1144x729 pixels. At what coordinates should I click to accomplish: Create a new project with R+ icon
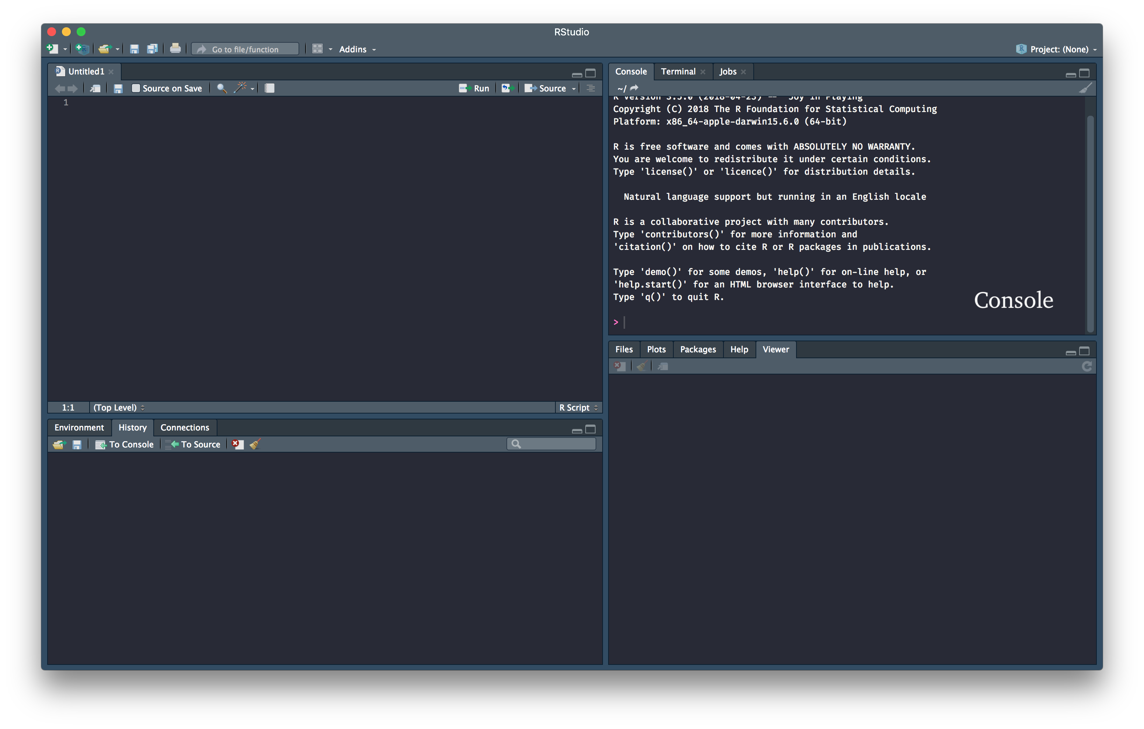point(82,49)
